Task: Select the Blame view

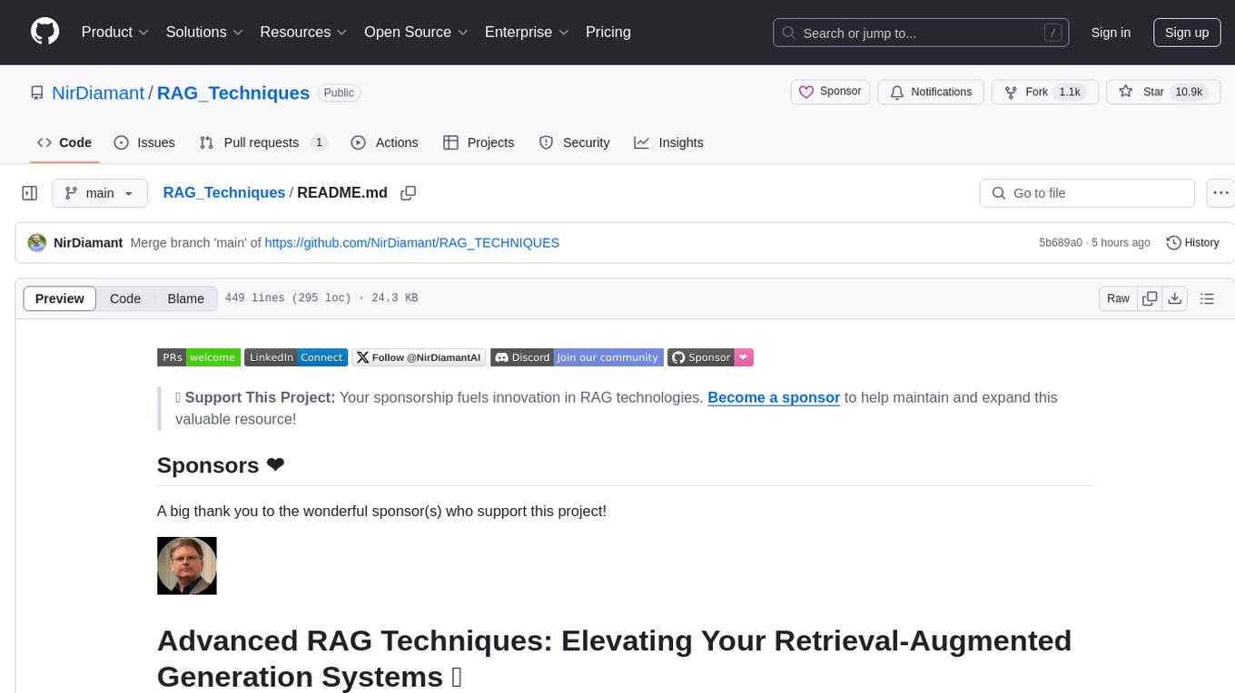Action: point(186,298)
